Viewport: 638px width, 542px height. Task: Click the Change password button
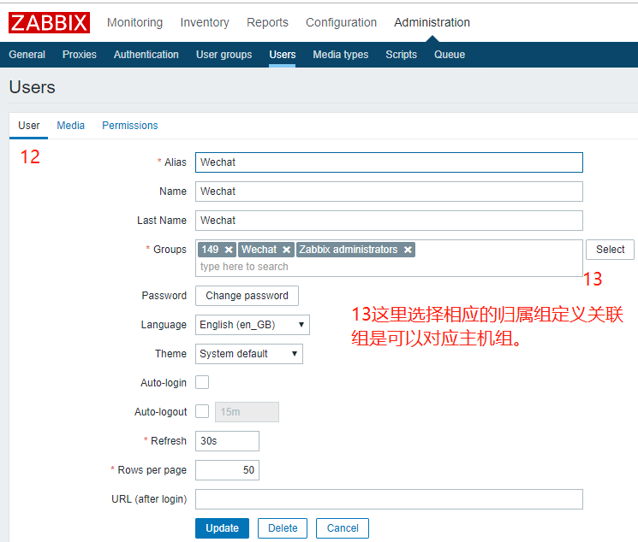[247, 296]
